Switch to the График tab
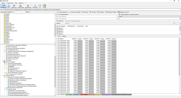Viewport: 181px width, 98px height. [x=64, y=36]
